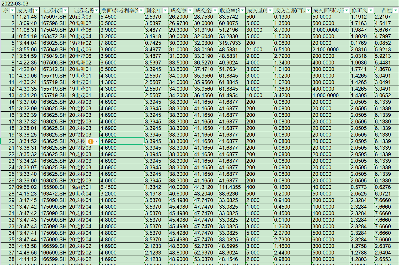Open the 剩余年限 filter dropdown
This screenshot has height=265, width=399.
[165, 10]
